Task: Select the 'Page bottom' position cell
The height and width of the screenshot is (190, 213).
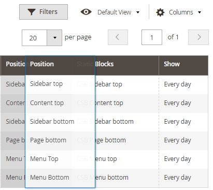Action: click(60, 141)
